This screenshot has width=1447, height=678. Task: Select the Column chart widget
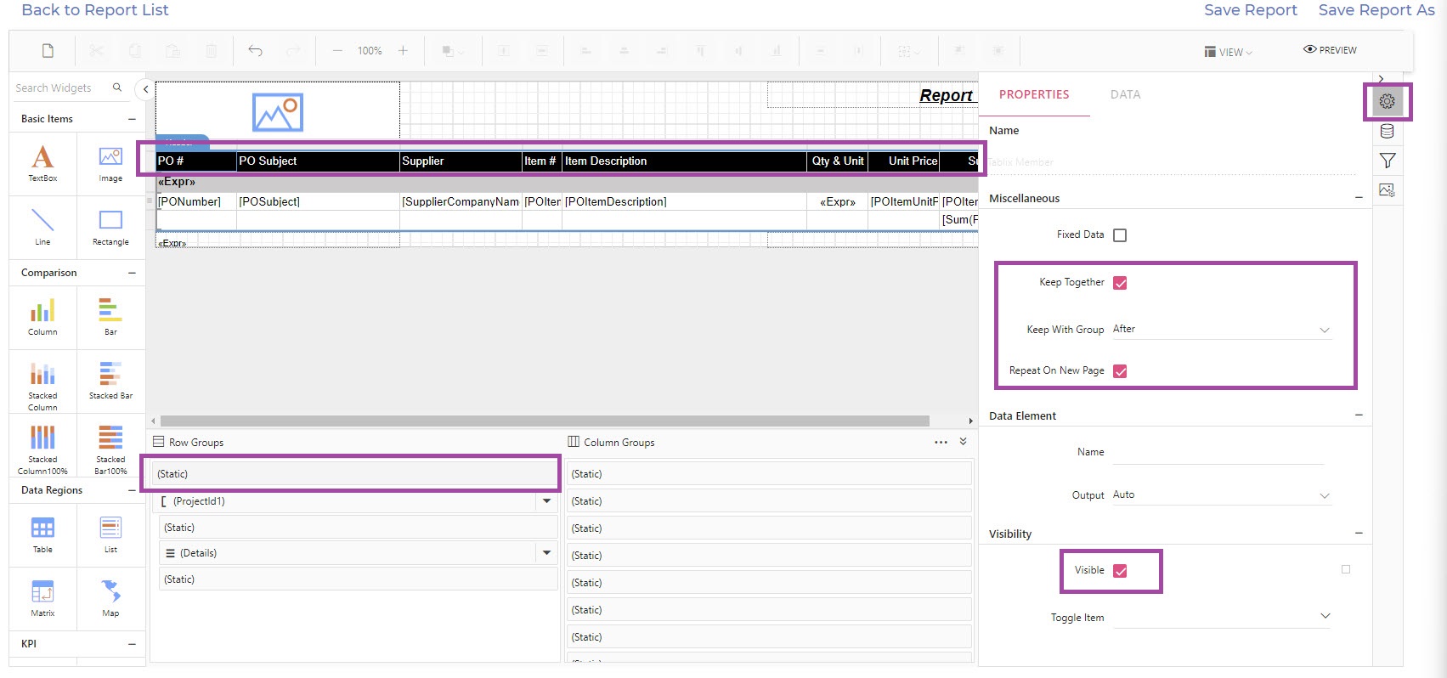point(42,317)
